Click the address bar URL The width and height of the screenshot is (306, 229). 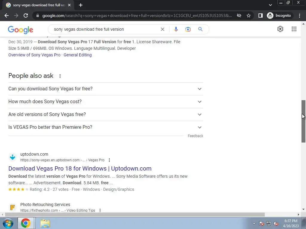coord(137,16)
